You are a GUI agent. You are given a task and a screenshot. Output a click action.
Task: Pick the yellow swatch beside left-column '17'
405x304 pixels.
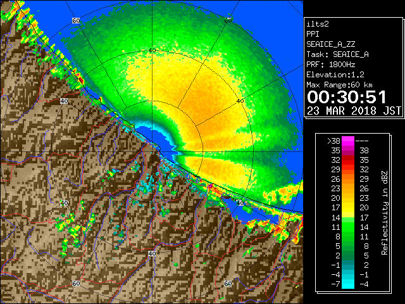[348, 208]
